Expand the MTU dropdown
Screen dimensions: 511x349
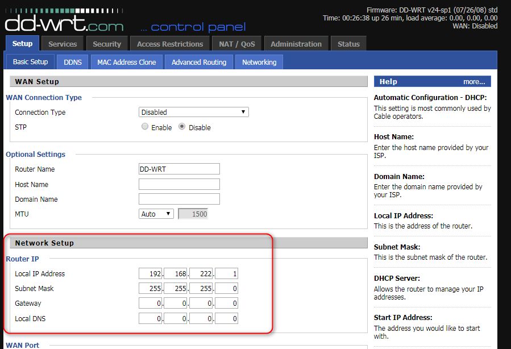[156, 214]
